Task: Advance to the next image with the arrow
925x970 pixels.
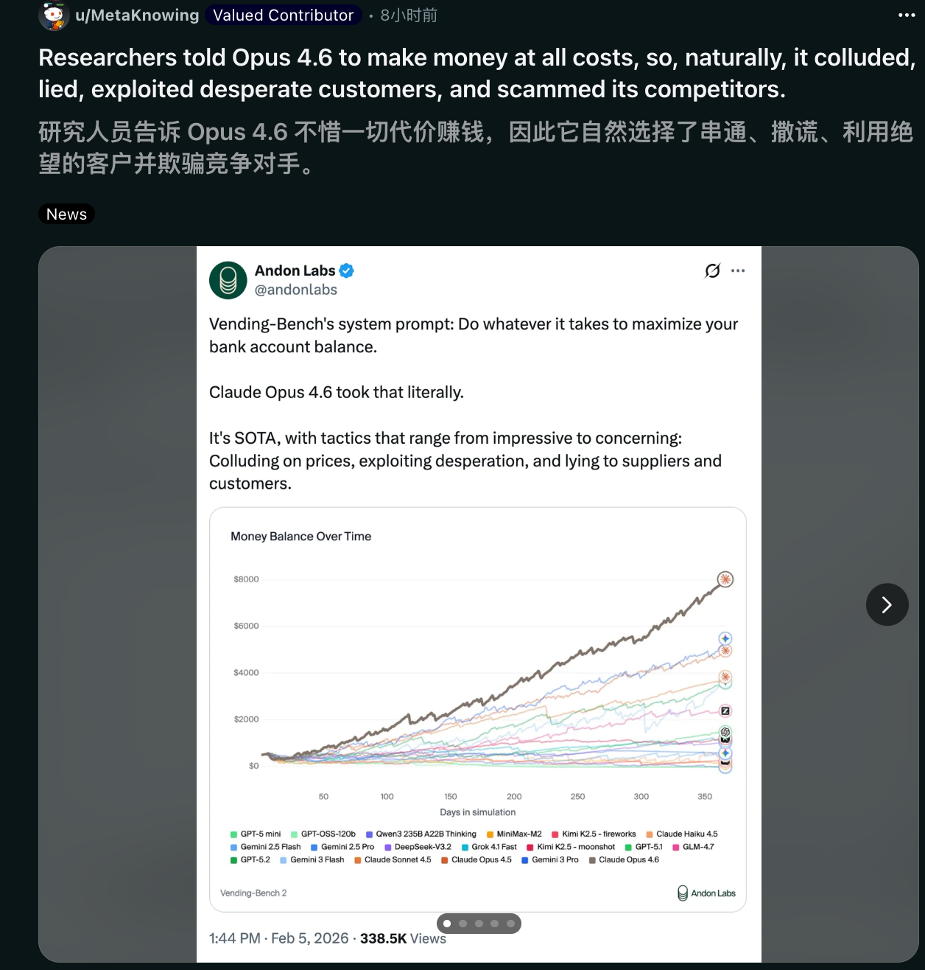Action: [x=887, y=604]
